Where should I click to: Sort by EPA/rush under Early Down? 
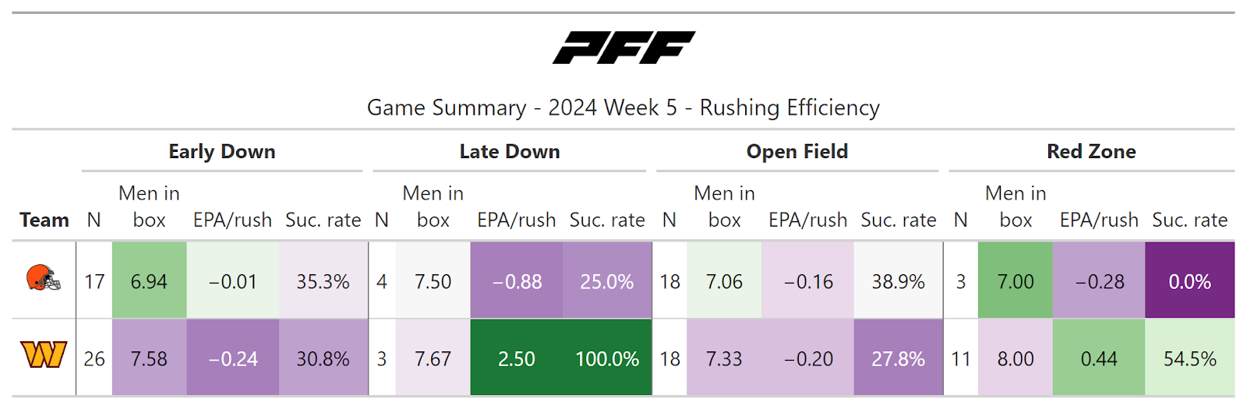232,220
